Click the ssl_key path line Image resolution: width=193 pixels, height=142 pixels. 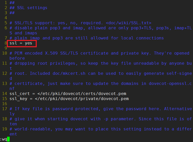coord(69,99)
